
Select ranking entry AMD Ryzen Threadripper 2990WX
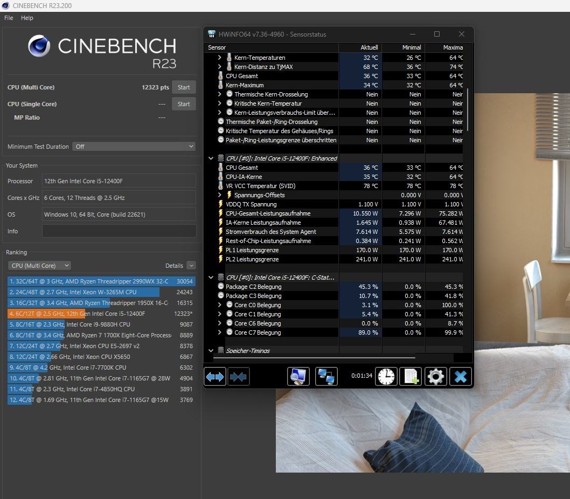point(101,281)
